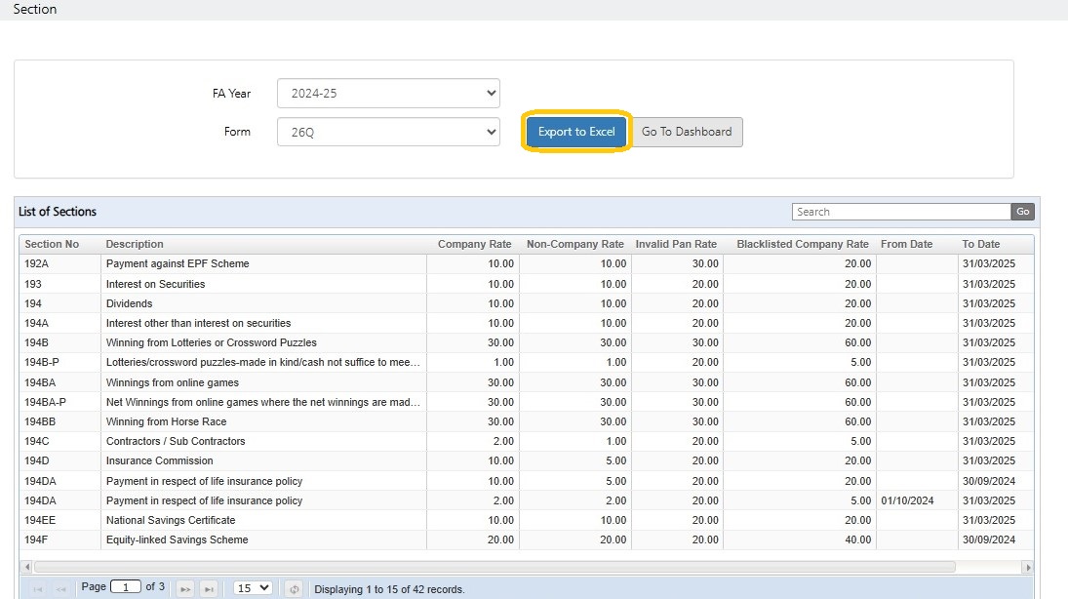Viewport: 1068px width, 599px height.
Task: Select the 194C Contractors row
Action: coord(527,441)
